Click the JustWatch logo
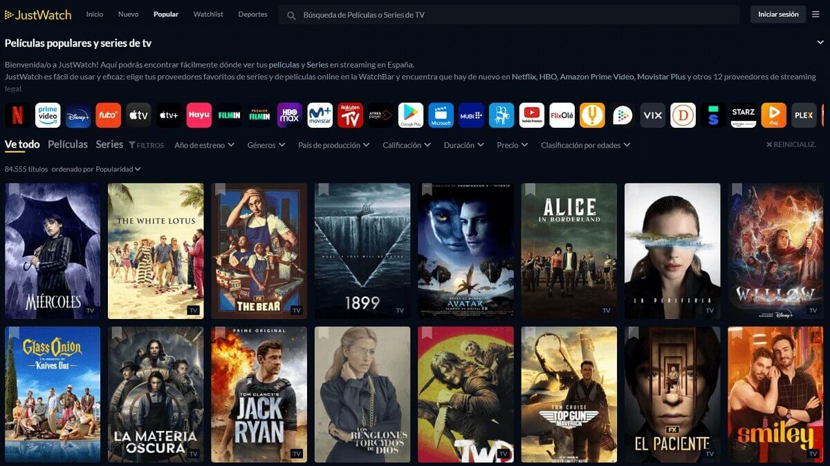 (38, 14)
